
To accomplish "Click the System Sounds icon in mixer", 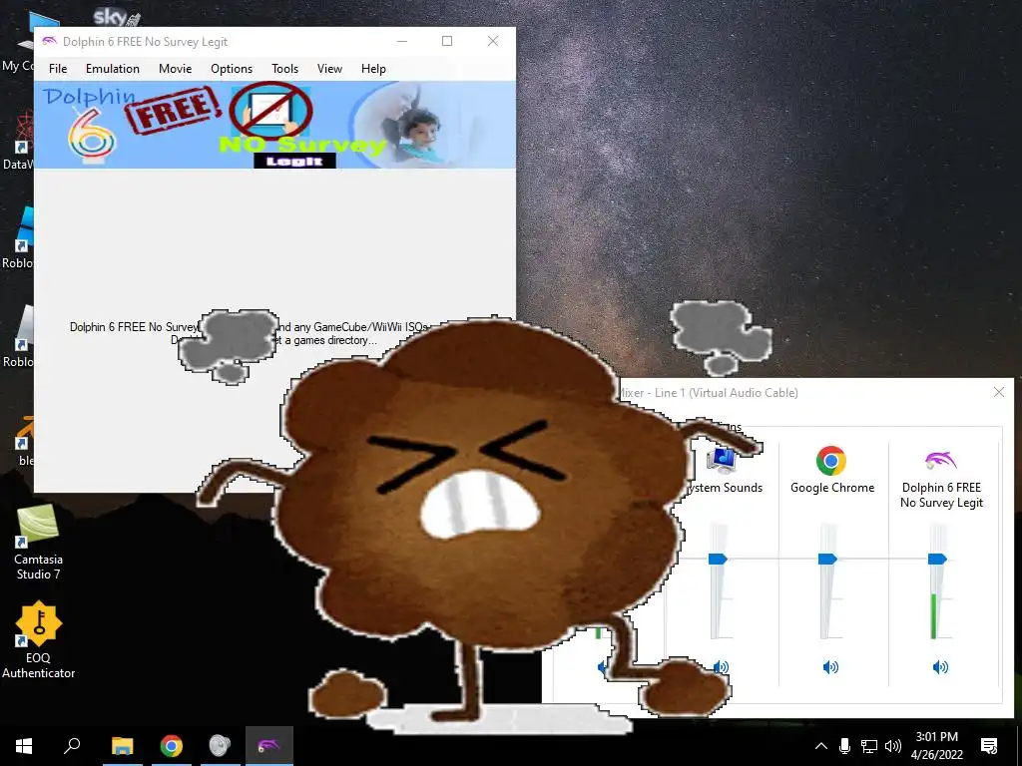I will click(x=723, y=460).
